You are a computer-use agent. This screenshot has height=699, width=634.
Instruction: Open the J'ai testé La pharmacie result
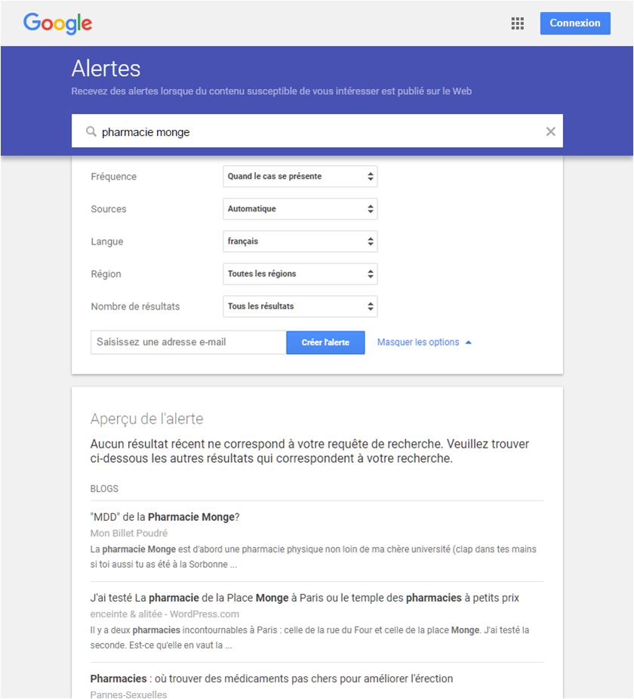304,598
